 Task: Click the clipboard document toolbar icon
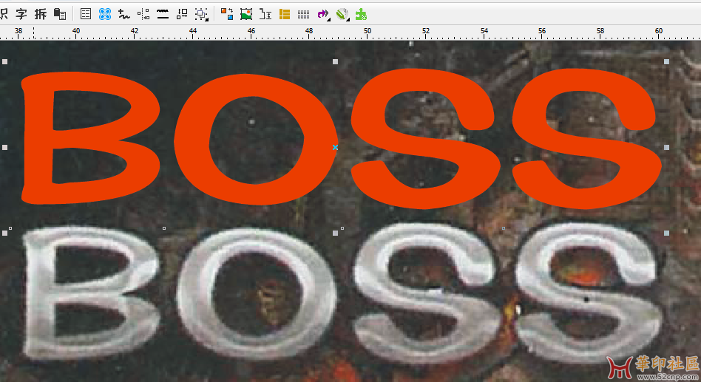click(59, 14)
